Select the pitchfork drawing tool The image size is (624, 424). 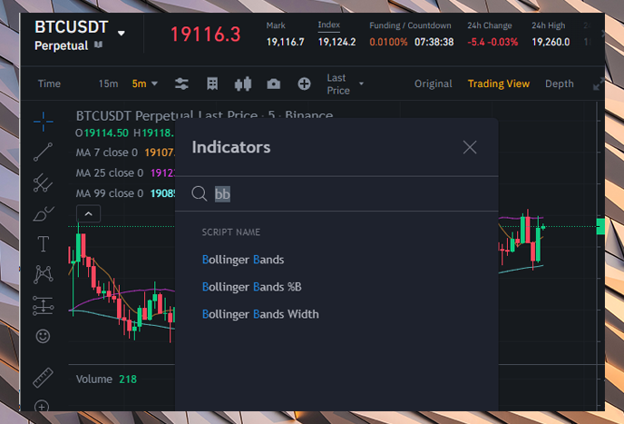coord(43,182)
